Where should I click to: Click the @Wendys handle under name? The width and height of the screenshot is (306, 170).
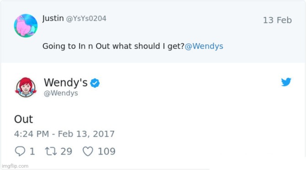point(61,93)
